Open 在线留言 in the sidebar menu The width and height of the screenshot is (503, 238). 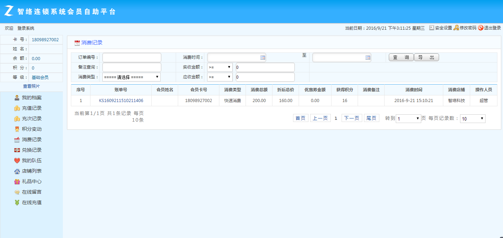tap(32, 192)
